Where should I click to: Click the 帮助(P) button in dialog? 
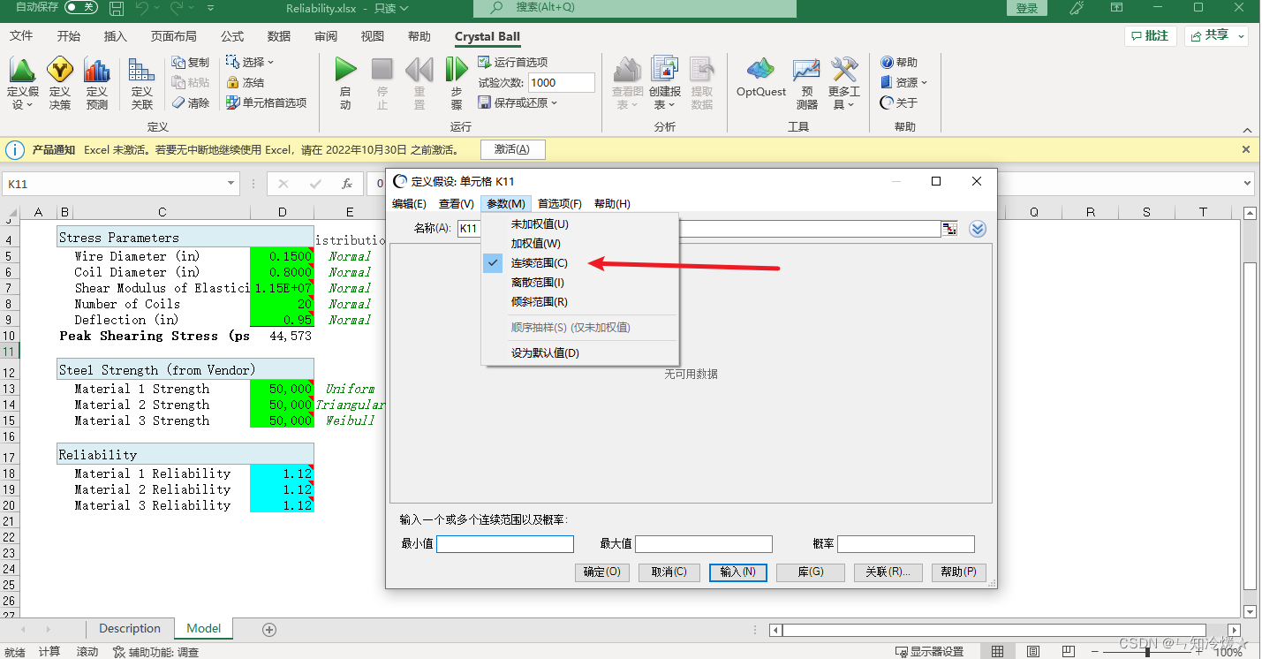tap(959, 572)
